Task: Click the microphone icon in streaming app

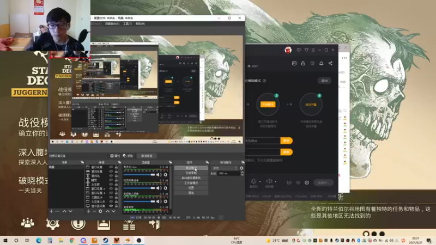Action: click(x=253, y=182)
